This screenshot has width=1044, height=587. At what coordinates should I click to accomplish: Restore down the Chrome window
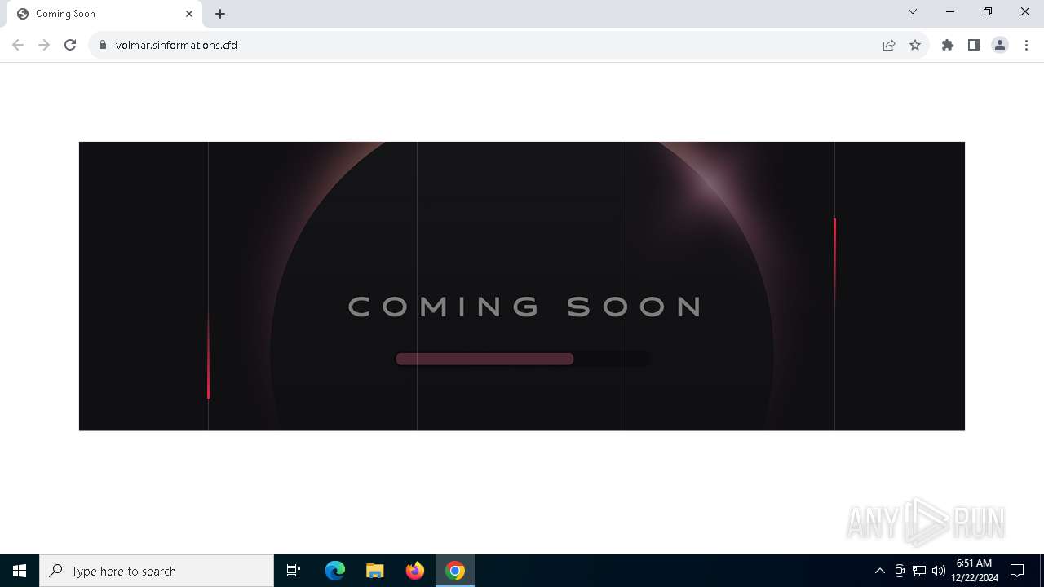click(988, 11)
